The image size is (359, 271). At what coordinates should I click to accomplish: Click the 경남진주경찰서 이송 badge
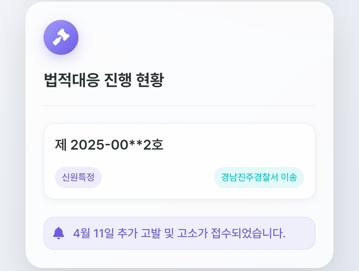tap(259, 178)
